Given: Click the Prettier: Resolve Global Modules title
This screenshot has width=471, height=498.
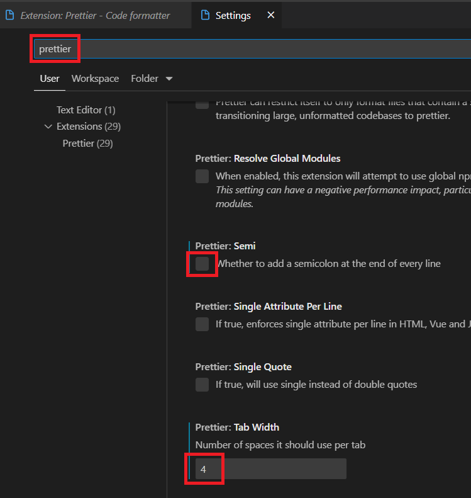Looking at the screenshot, I should click(x=268, y=159).
